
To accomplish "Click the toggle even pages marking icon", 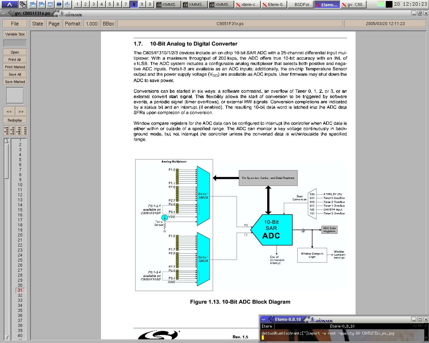I will pyautogui.click(x=12, y=131).
